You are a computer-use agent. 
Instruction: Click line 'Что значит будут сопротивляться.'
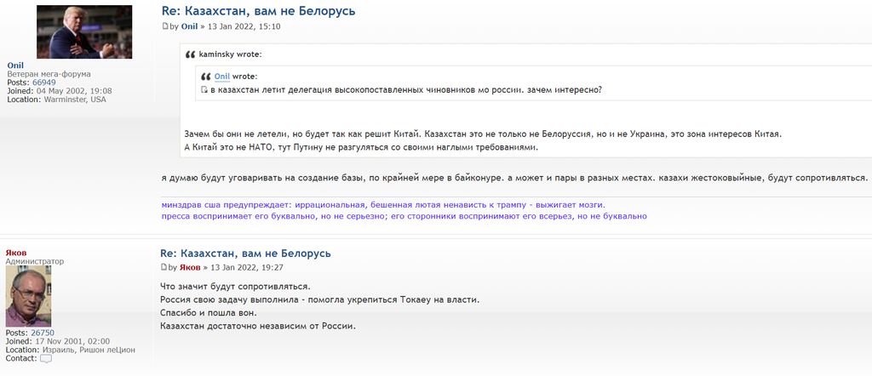235,287
